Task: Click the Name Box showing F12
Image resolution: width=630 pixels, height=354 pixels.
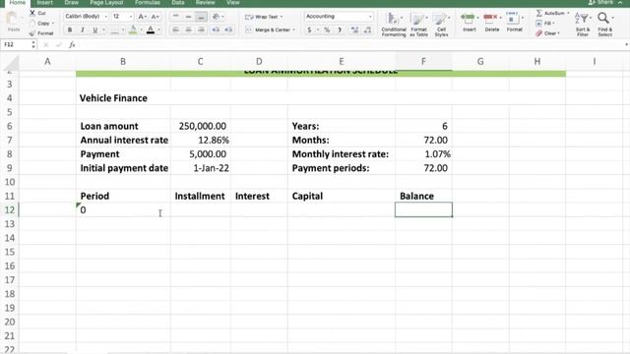Action: tap(17, 45)
